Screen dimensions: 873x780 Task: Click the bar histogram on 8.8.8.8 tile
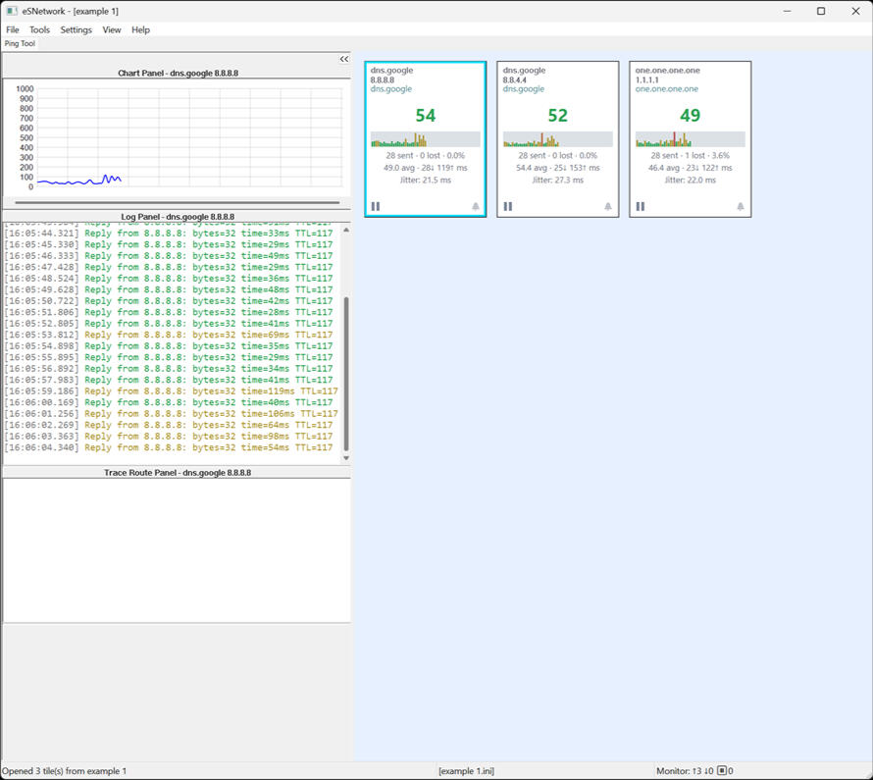pos(426,139)
